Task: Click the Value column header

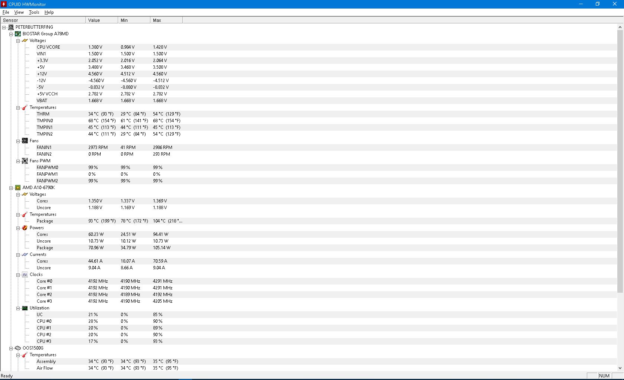Action: coord(102,20)
